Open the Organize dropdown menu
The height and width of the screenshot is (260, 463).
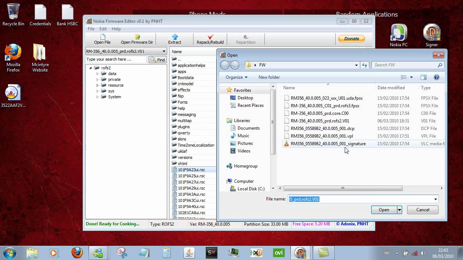[237, 77]
